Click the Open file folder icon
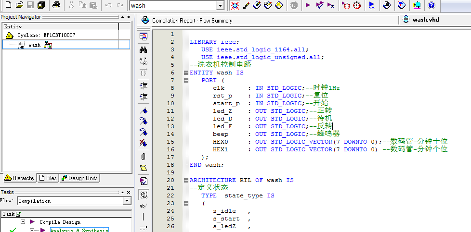 coord(19,5)
